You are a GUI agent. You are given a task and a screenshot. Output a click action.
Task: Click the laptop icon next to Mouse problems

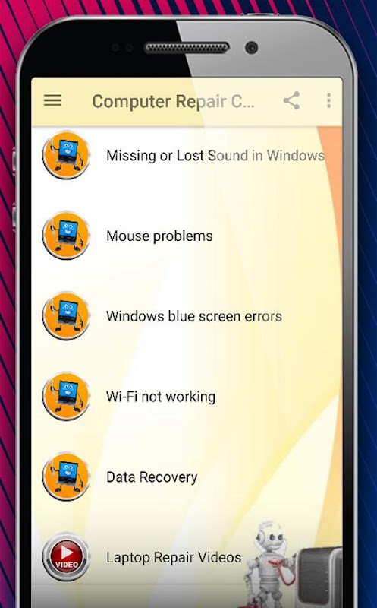pyautogui.click(x=66, y=236)
